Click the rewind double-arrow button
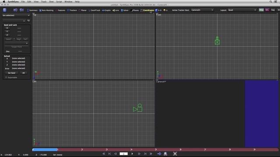This screenshot has height=157, width=280. point(104,154)
